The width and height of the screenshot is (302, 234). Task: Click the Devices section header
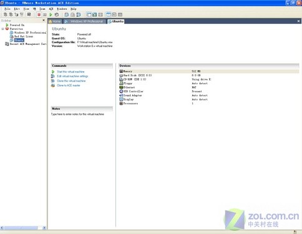(x=209, y=66)
